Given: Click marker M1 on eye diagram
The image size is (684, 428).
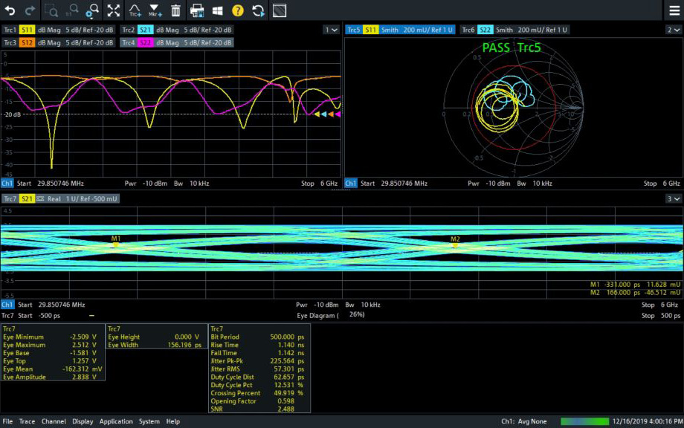Looking at the screenshot, I should (116, 243).
